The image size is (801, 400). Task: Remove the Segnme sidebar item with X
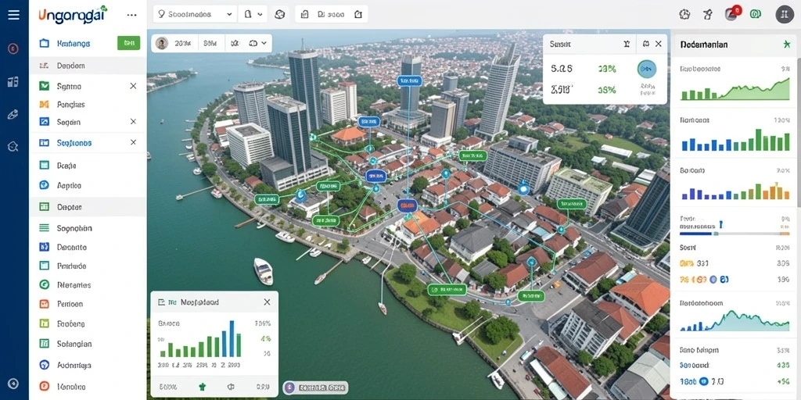click(x=133, y=86)
